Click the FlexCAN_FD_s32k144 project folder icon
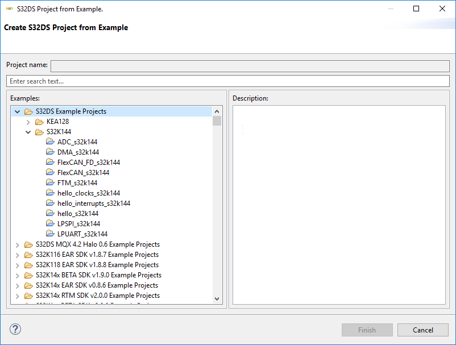Screen dimensions: 456x345 pyautogui.click(x=50, y=162)
